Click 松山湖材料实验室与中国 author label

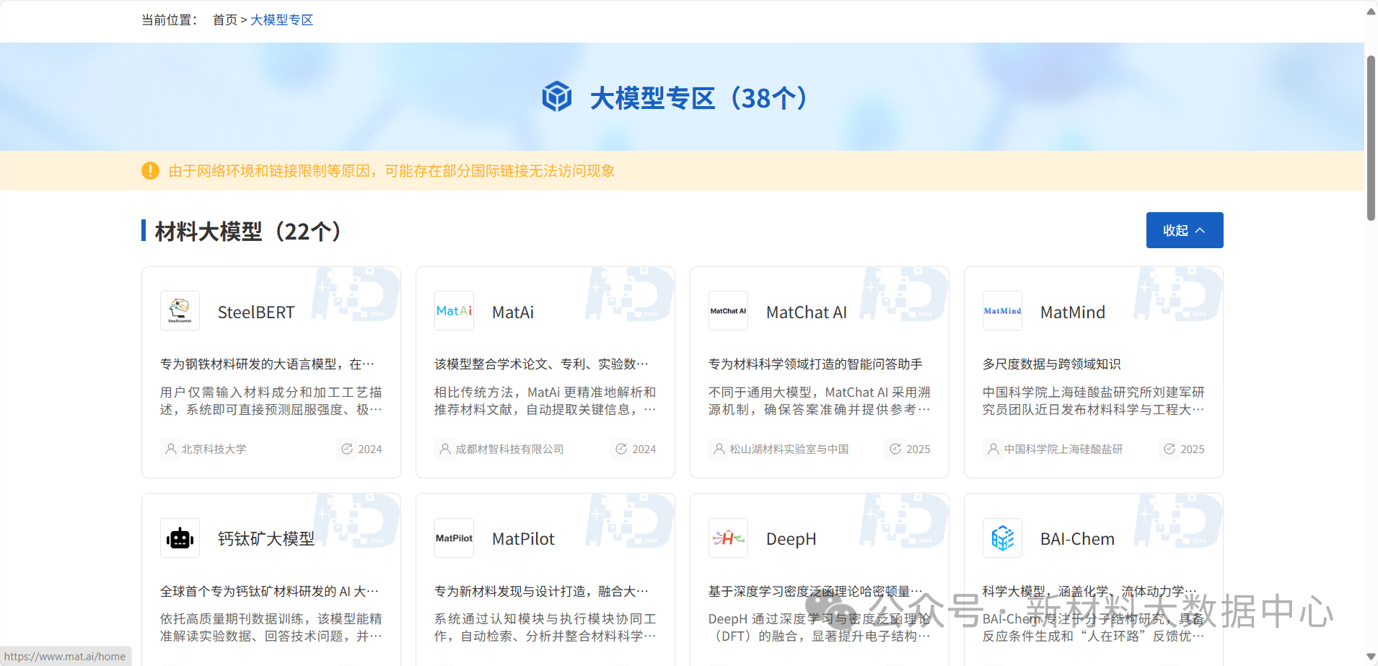pyautogui.click(x=789, y=449)
